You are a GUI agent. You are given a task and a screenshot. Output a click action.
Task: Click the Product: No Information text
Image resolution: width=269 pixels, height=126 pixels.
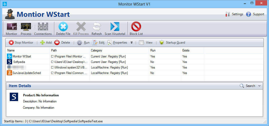pyautogui.click(x=41, y=95)
